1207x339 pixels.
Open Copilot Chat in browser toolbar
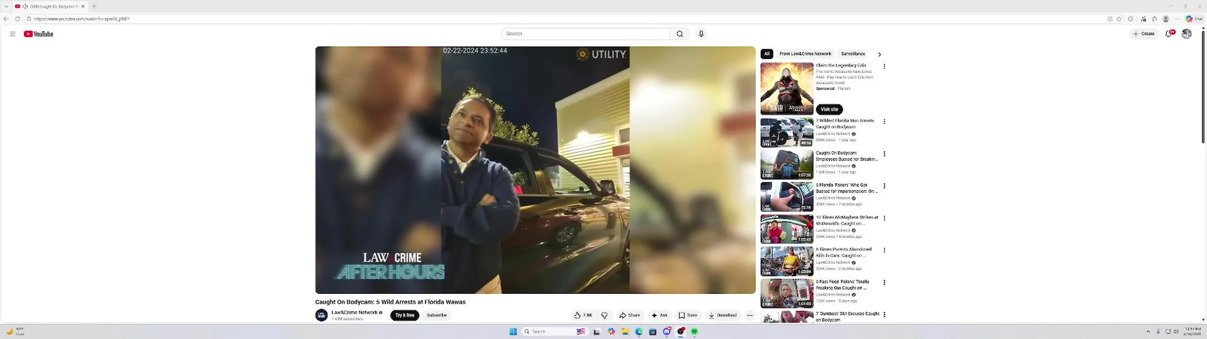coord(1194,19)
